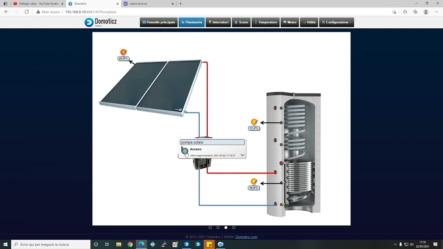Viewport: 443px width, 249px height.
Task: Click the Windows taskbar search box
Action: coord(51,245)
